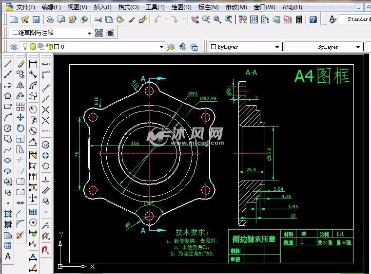
Task: Select the Polygon drawing tool
Action: (x=8, y=96)
